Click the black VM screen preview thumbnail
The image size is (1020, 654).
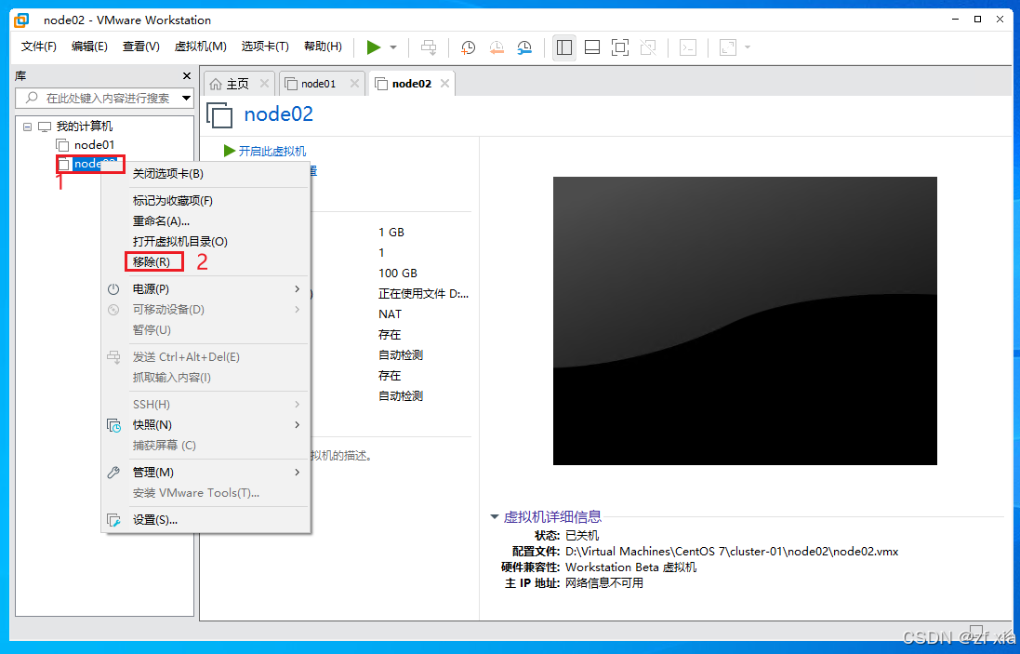[x=745, y=321]
